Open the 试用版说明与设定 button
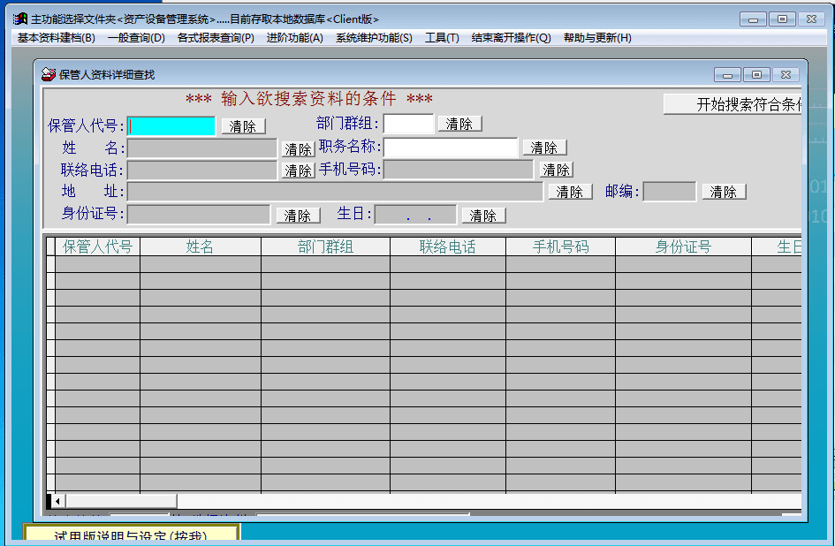The height and width of the screenshot is (546, 835). [x=131, y=535]
